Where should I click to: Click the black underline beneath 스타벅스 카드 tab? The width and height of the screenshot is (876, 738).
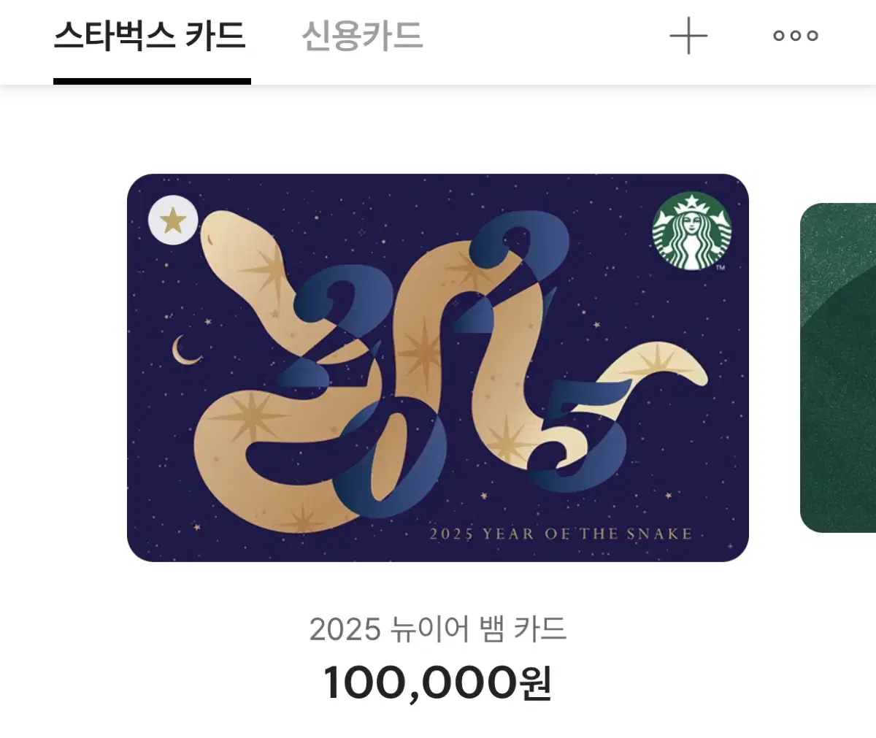pyautogui.click(x=152, y=82)
